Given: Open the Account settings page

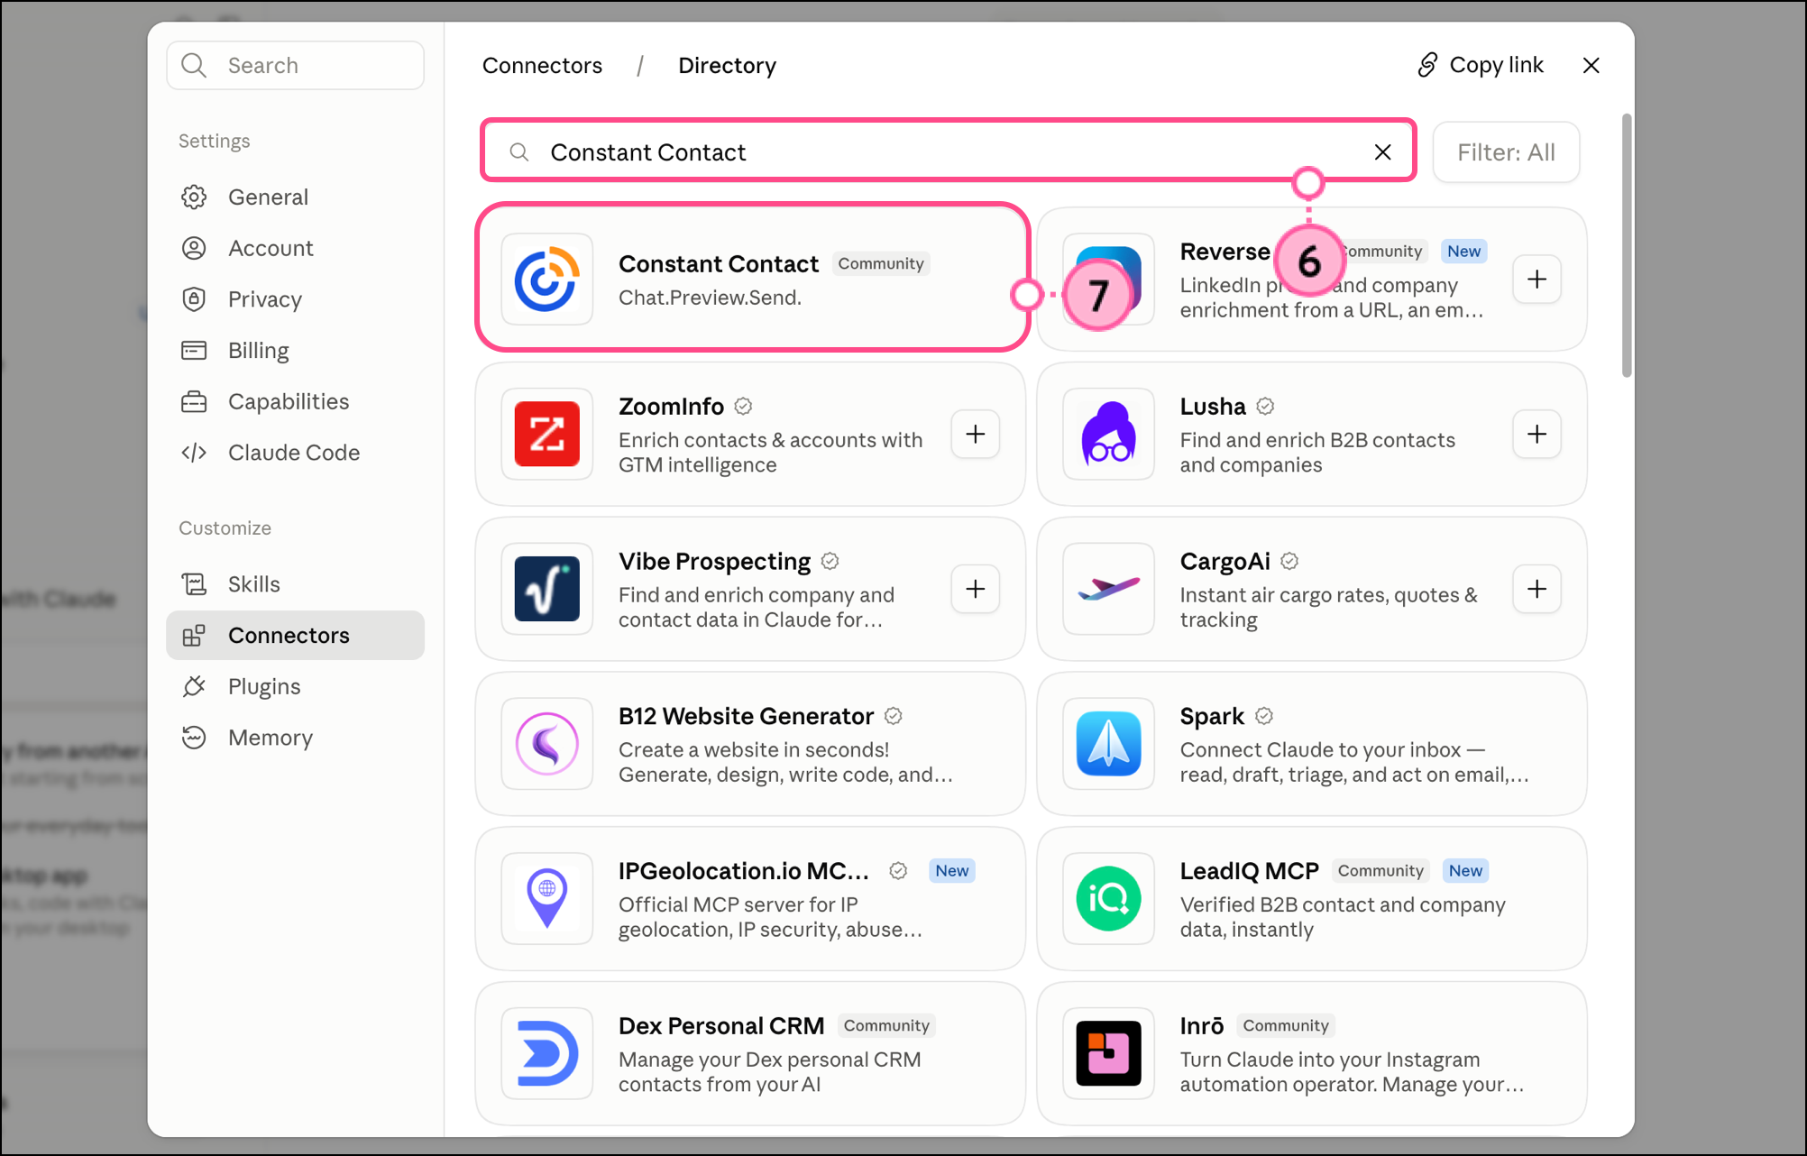Looking at the screenshot, I should [295, 248].
